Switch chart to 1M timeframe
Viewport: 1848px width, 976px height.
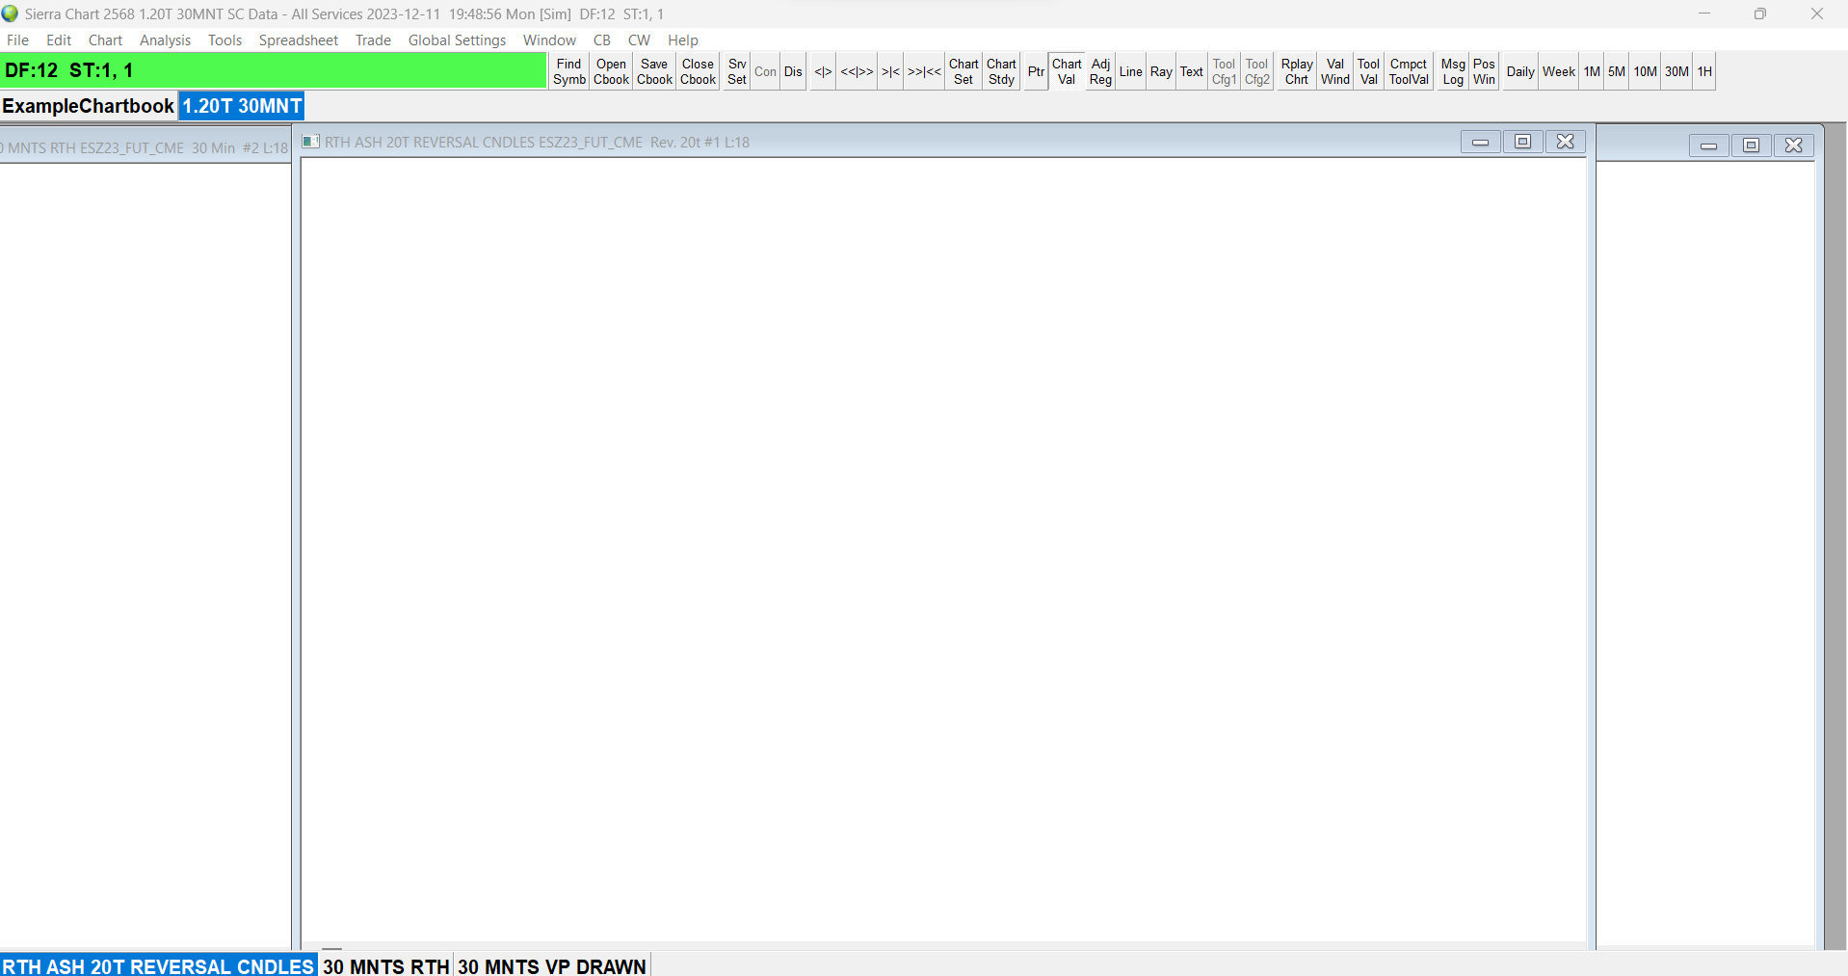click(1592, 71)
